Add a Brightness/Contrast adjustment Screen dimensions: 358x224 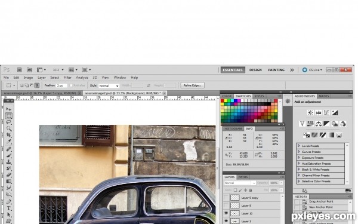click(x=310, y=112)
